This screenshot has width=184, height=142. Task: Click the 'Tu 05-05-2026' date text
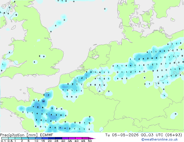122,135
